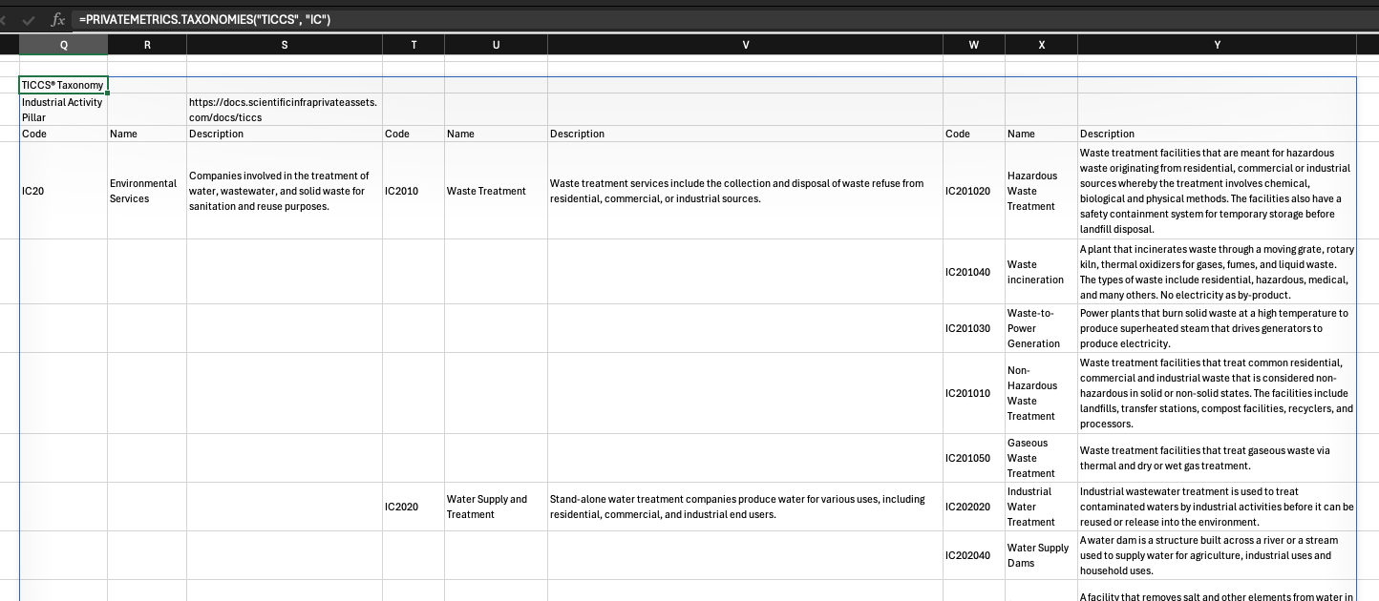Select column S header
1379x601 pixels.
coord(284,45)
